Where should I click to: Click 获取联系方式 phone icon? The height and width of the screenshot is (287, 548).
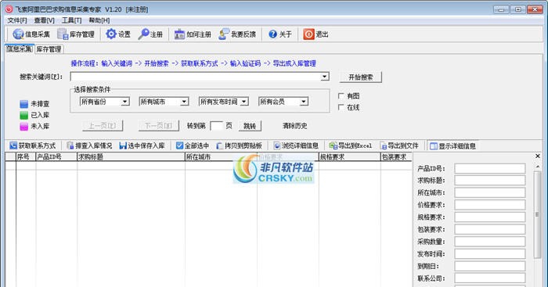(13, 145)
